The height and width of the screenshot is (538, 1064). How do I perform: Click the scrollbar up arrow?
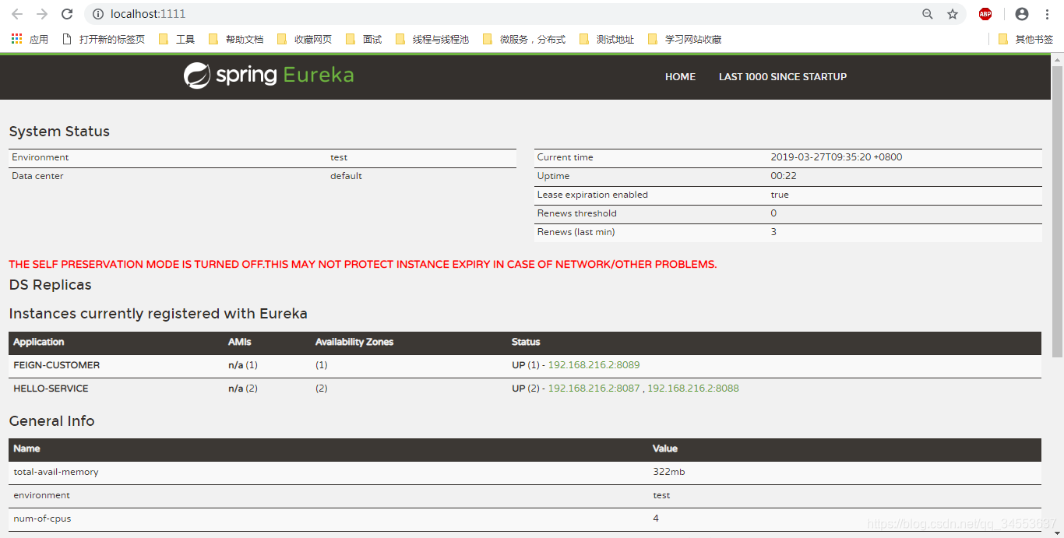point(1057,59)
